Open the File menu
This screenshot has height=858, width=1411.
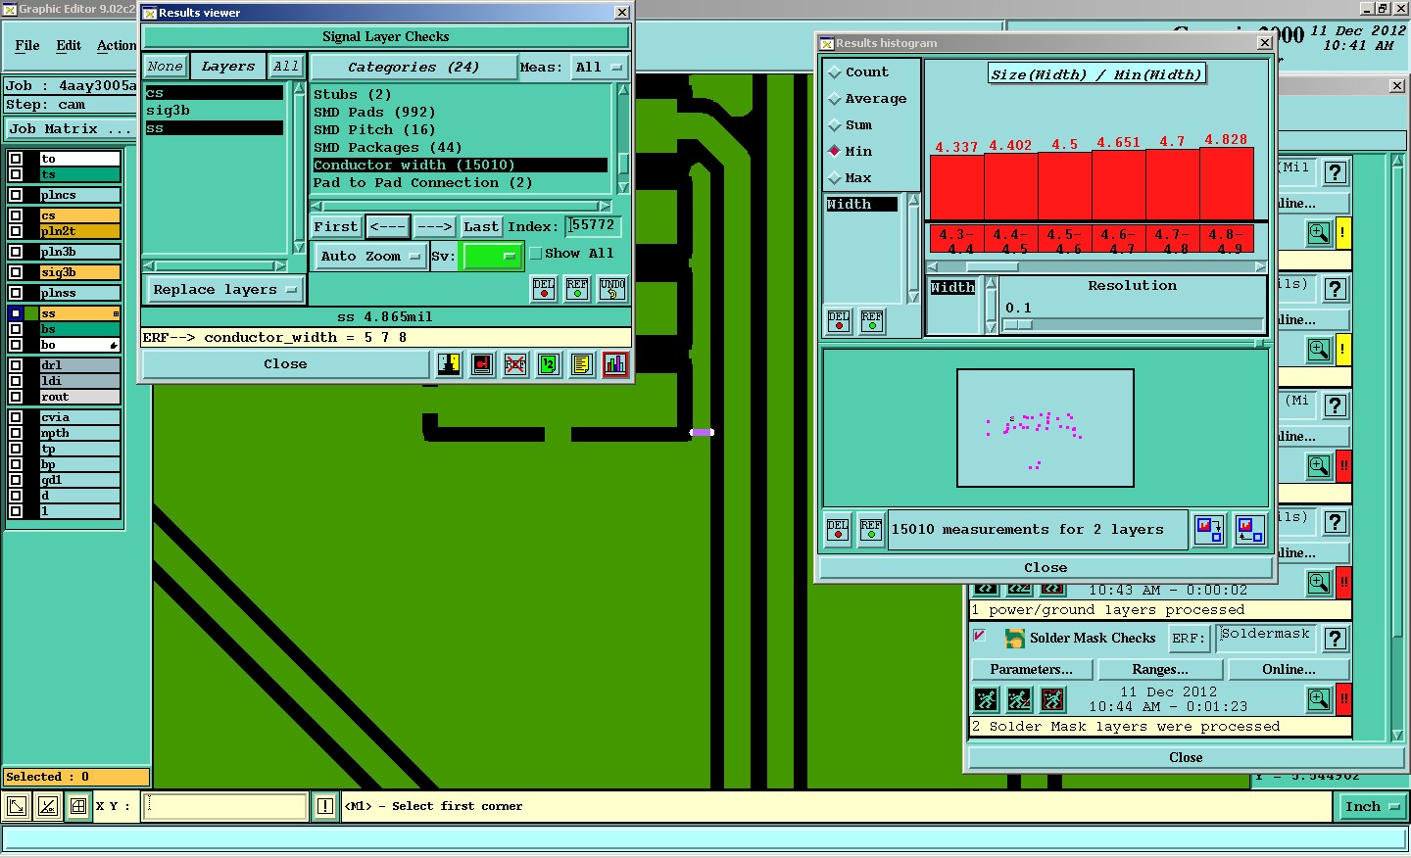click(x=27, y=46)
